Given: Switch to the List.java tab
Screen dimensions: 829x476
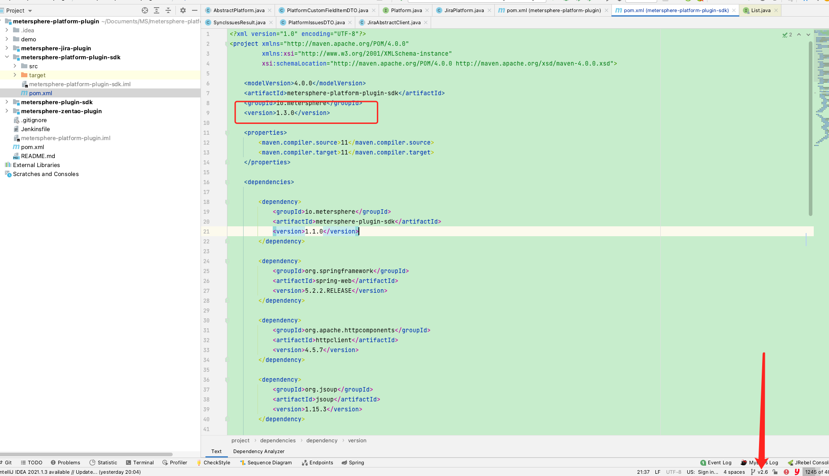Looking at the screenshot, I should (760, 10).
